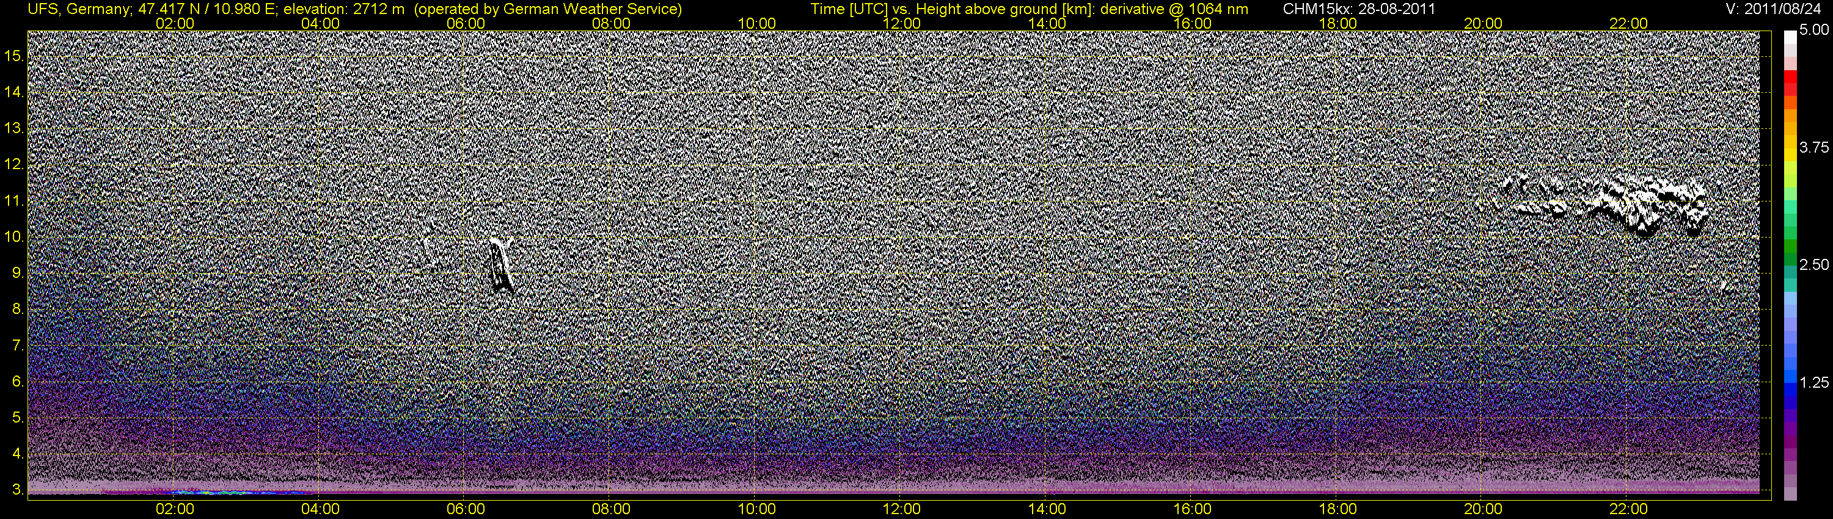Click the 2.50 label on the color scale
1833x519 pixels.
(x=1813, y=265)
